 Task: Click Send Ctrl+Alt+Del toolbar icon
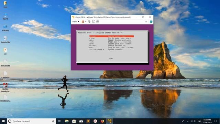(x=89, y=22)
